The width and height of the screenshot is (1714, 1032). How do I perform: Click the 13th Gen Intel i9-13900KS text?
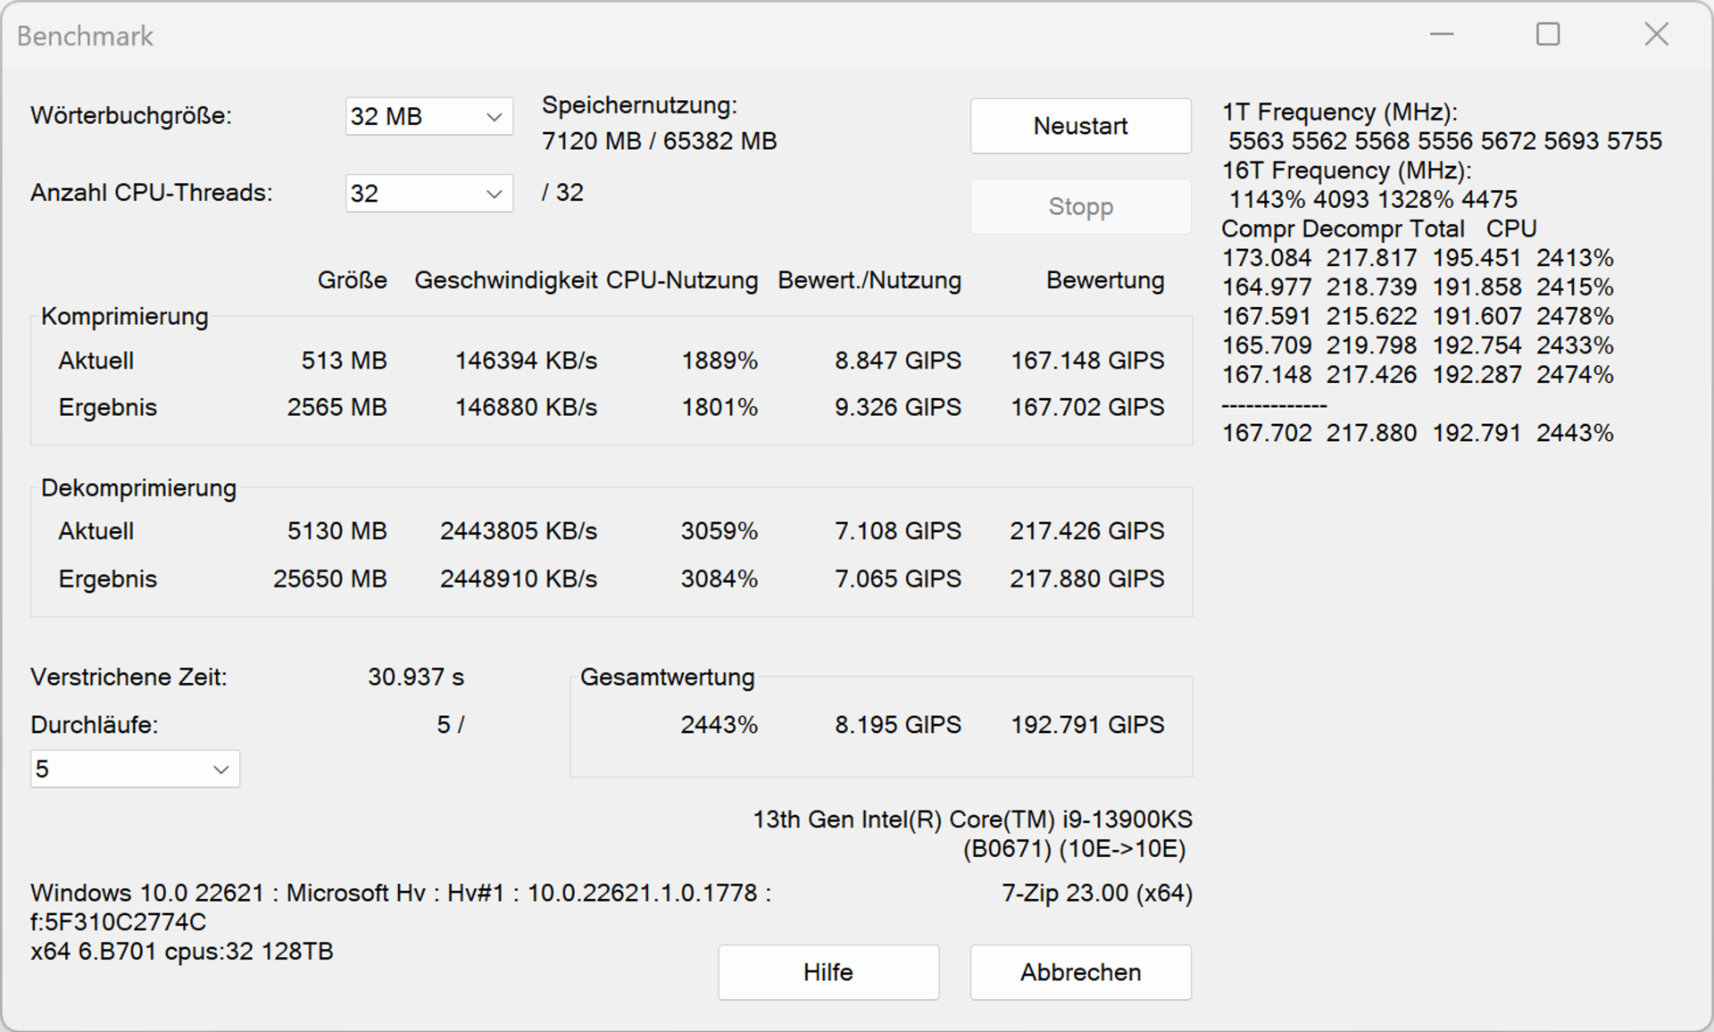click(973, 820)
